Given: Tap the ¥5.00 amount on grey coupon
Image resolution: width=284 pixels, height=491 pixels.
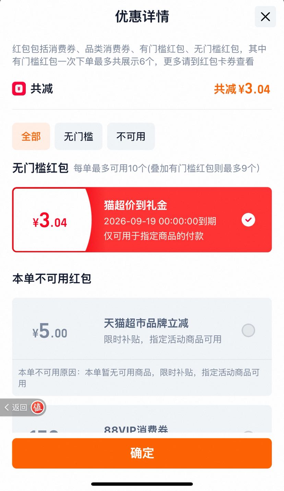Looking at the screenshot, I should pyautogui.click(x=50, y=331).
